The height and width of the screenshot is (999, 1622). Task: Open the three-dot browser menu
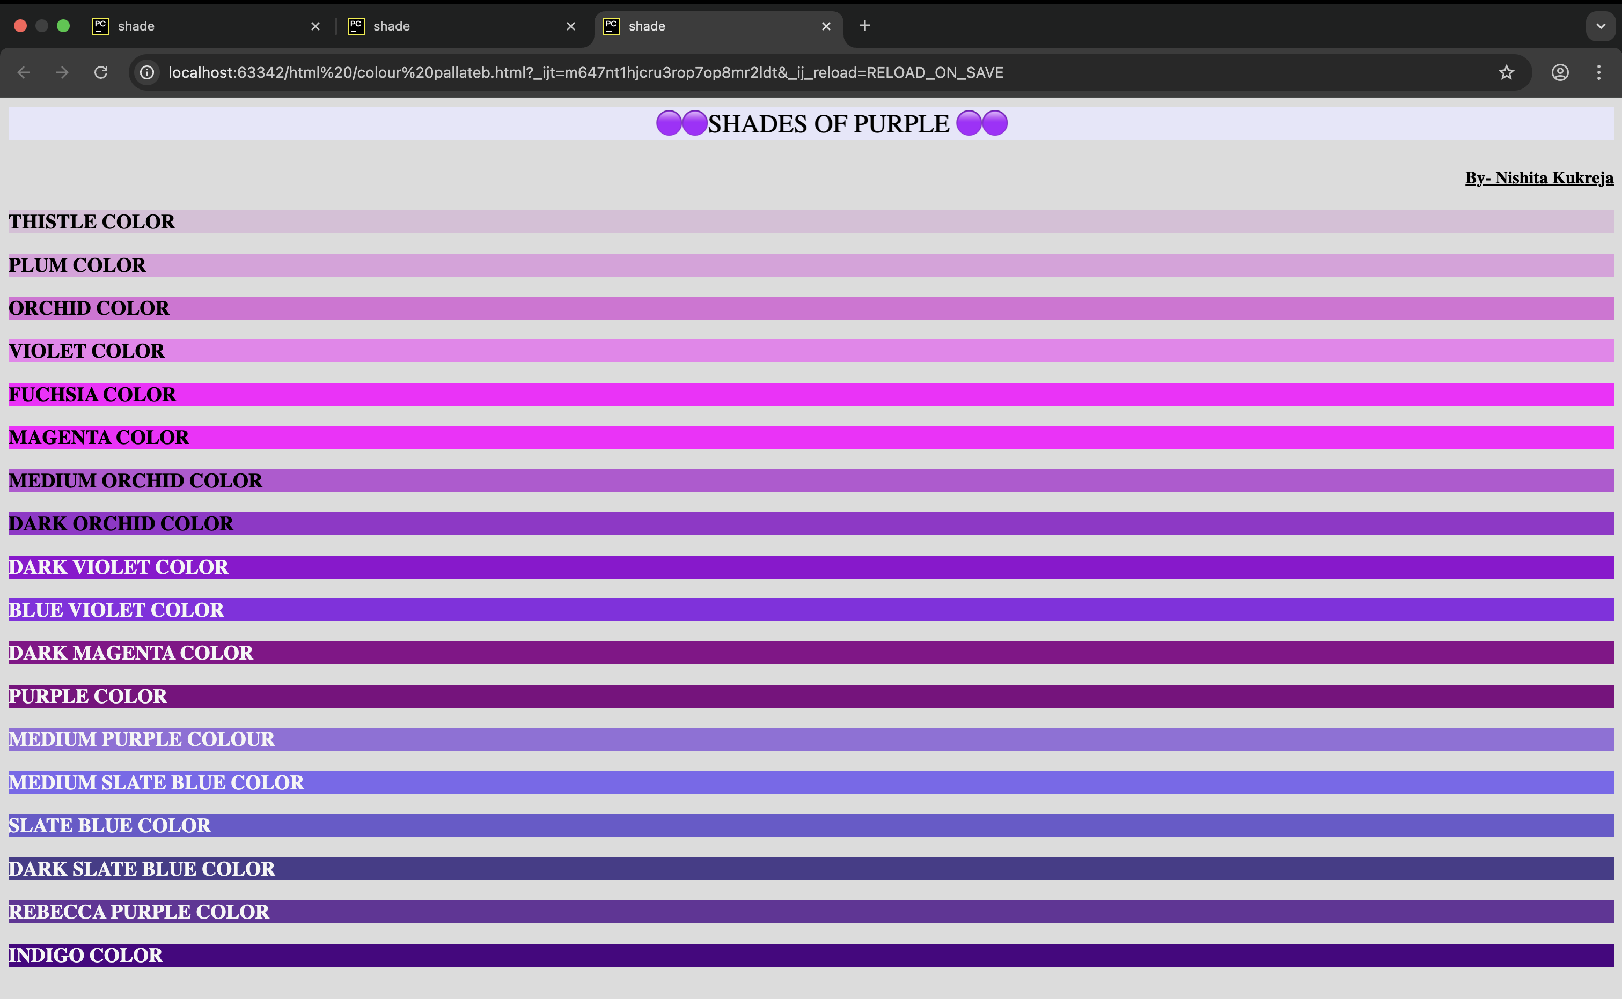pos(1599,73)
